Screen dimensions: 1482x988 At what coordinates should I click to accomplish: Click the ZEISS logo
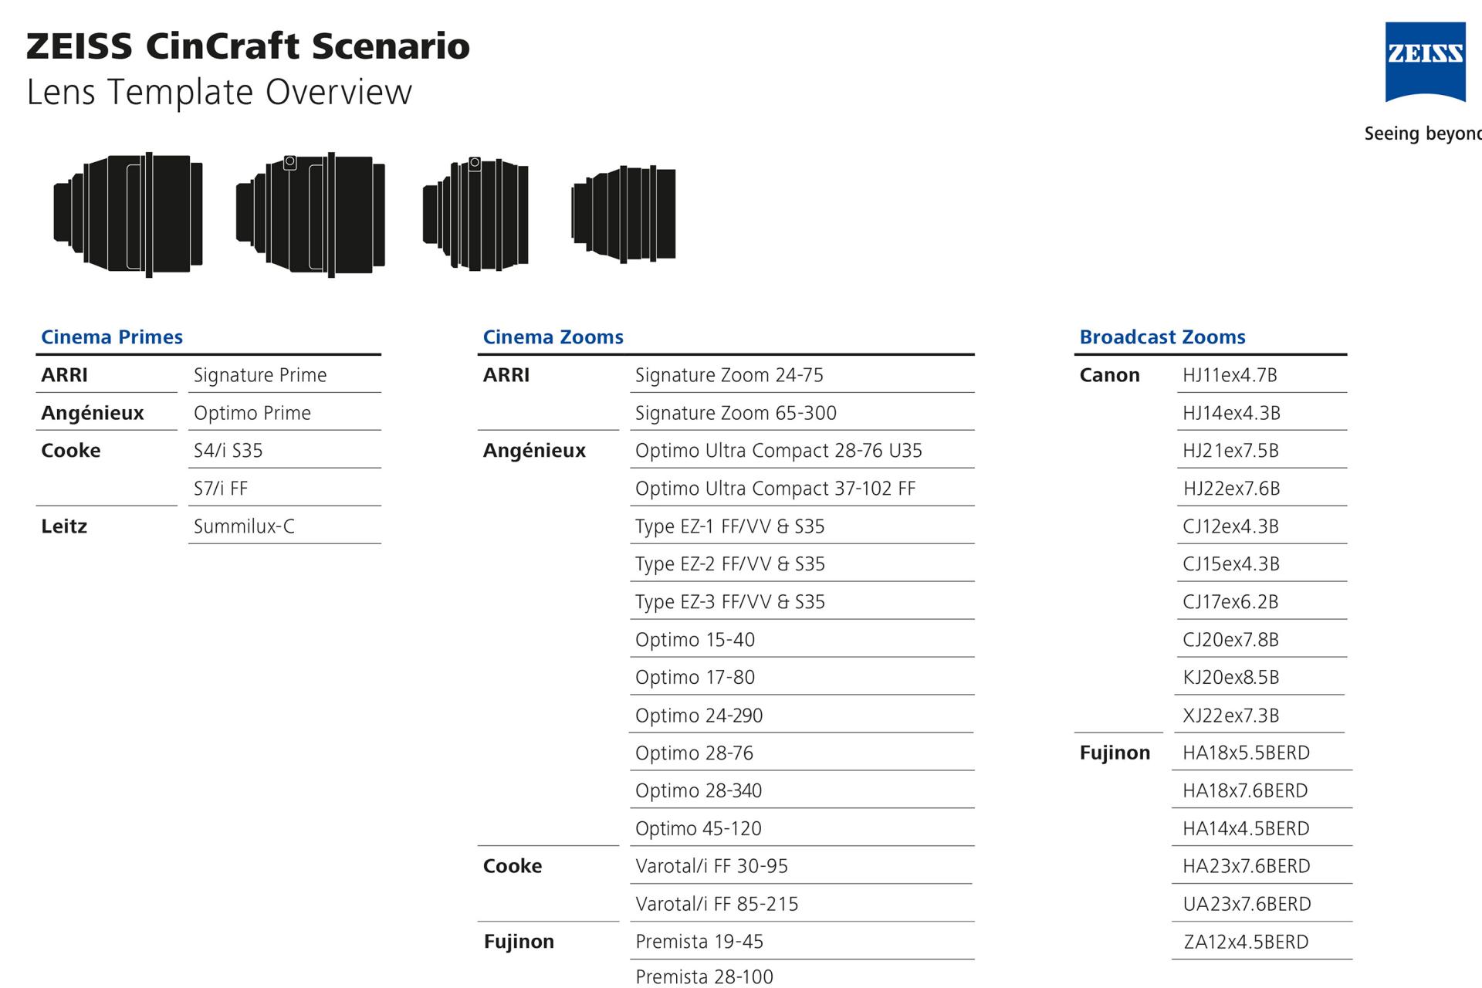point(1425,62)
